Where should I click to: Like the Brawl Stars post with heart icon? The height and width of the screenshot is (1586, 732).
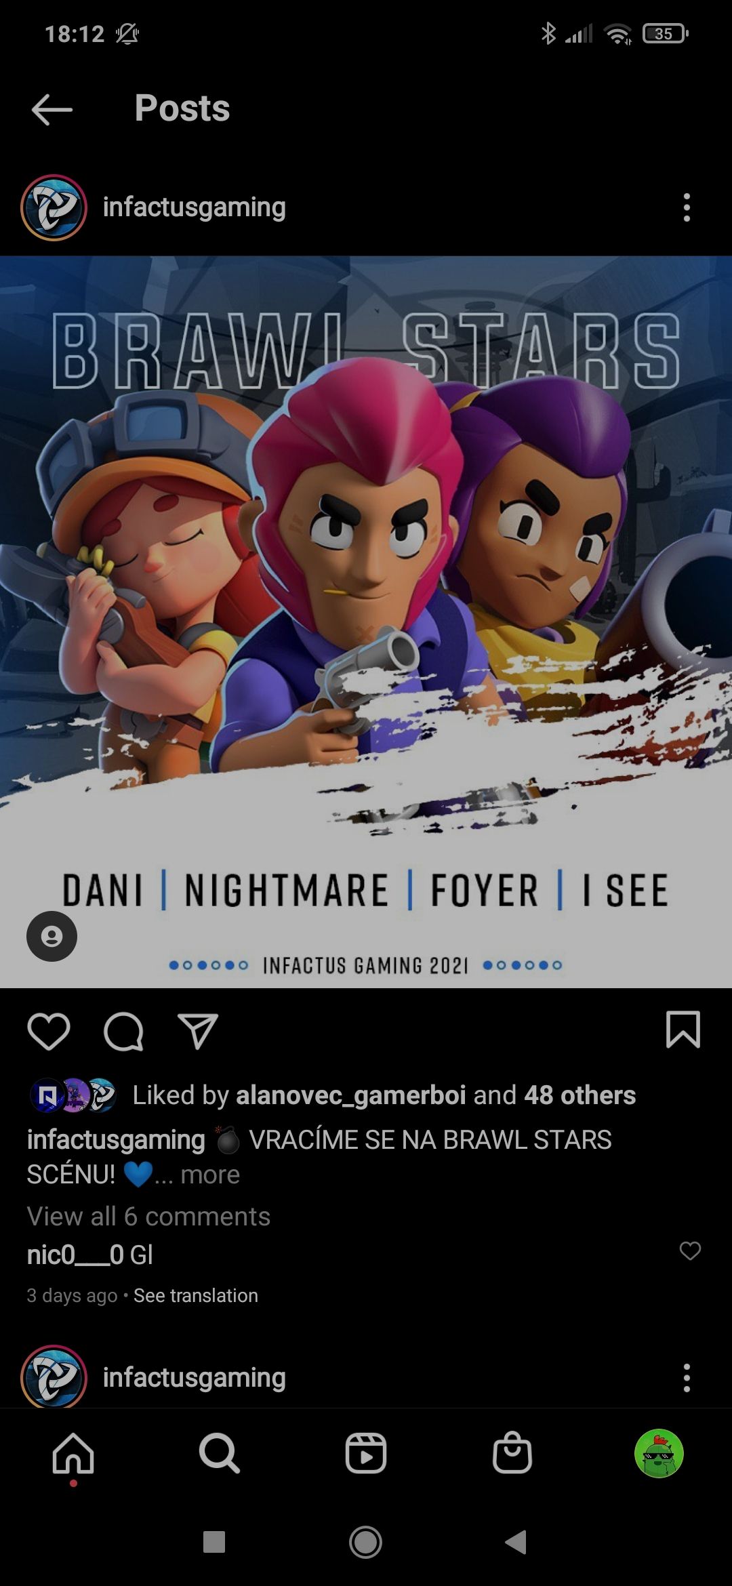49,1032
